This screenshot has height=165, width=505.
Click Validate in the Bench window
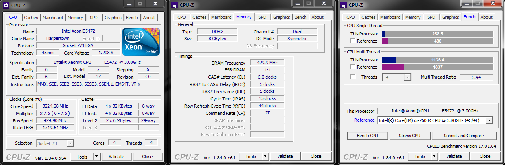(454, 157)
